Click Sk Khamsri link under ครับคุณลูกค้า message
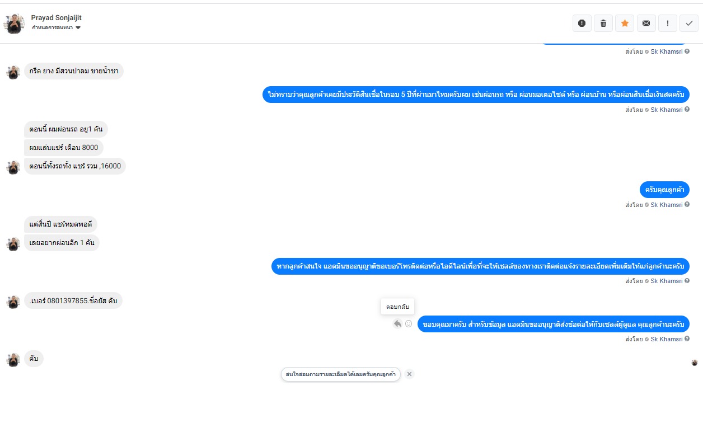The image size is (703, 428). 666,205
